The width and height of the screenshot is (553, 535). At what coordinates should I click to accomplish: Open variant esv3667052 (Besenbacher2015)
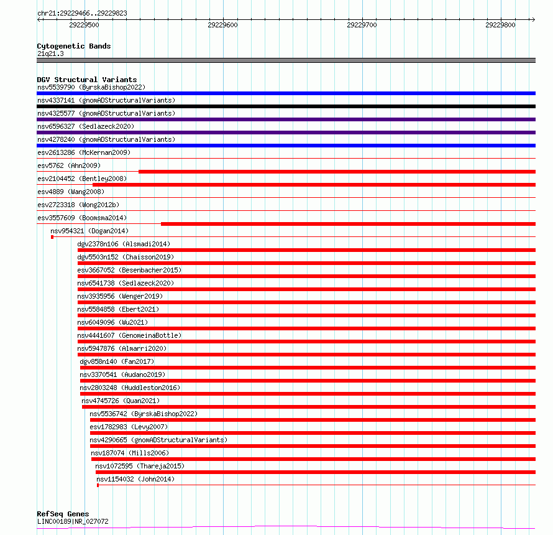(x=129, y=270)
